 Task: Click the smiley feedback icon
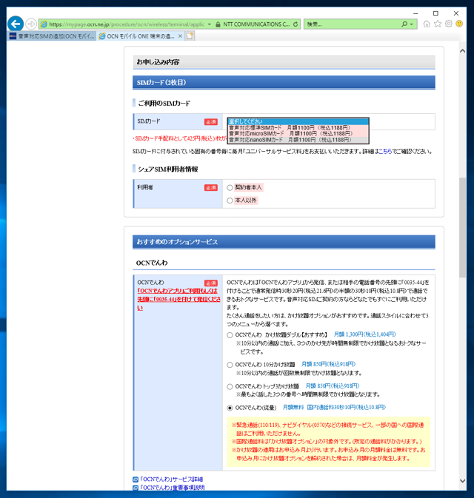[x=459, y=24]
